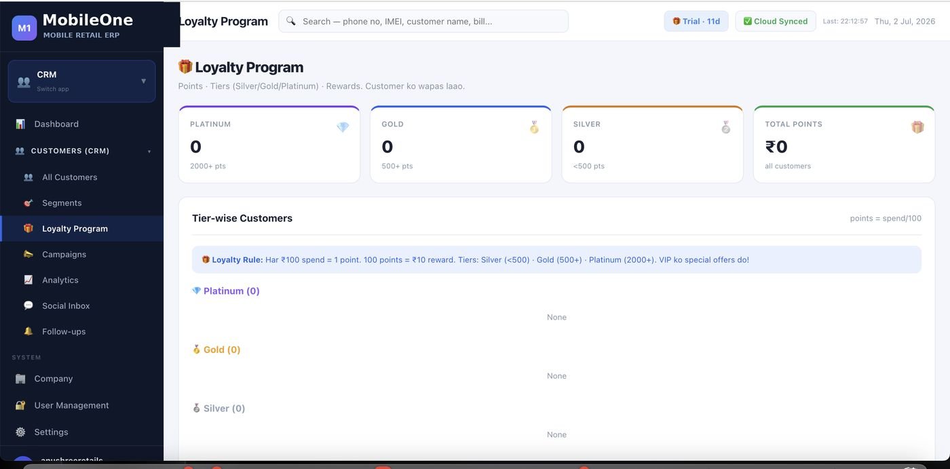Open All Customers page
This screenshot has width=950, height=469.
tap(81, 177)
